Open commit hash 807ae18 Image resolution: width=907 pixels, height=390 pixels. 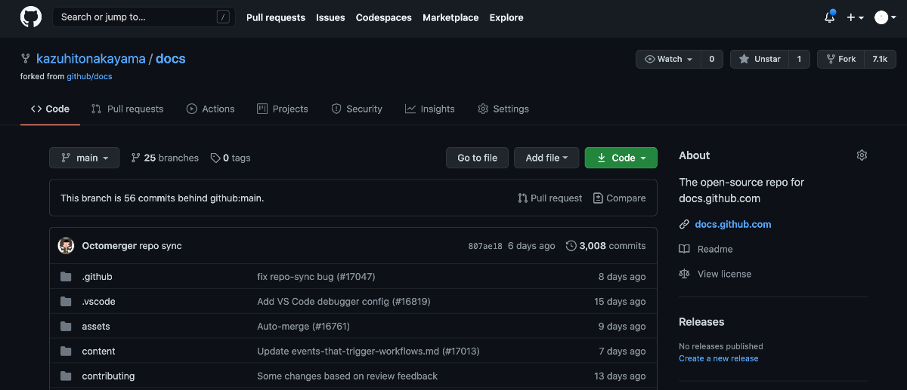[x=485, y=246]
